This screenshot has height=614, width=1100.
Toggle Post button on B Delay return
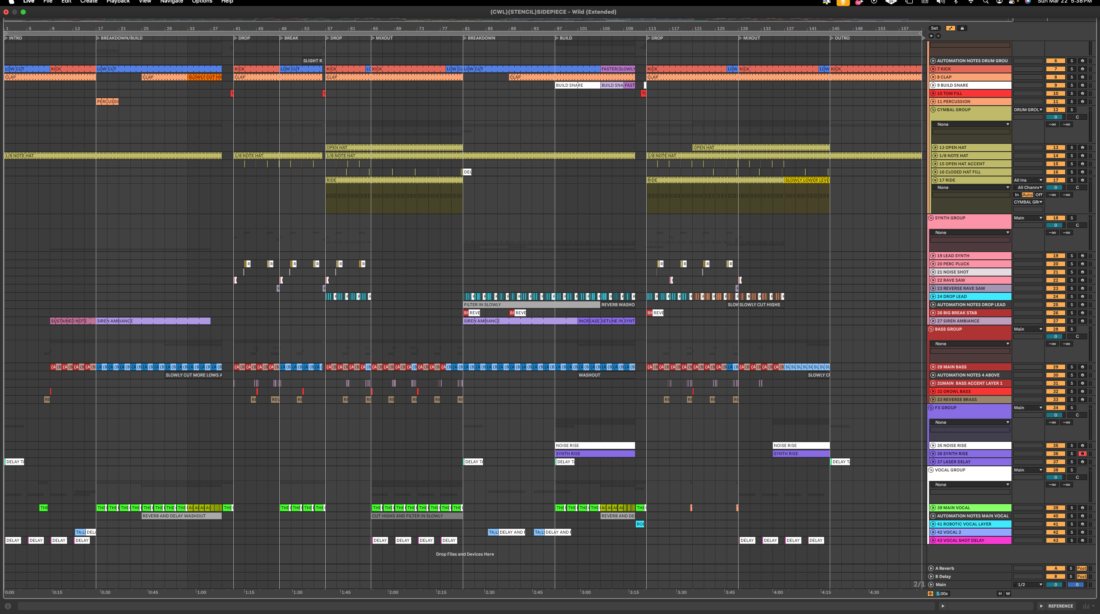pos(1082,577)
